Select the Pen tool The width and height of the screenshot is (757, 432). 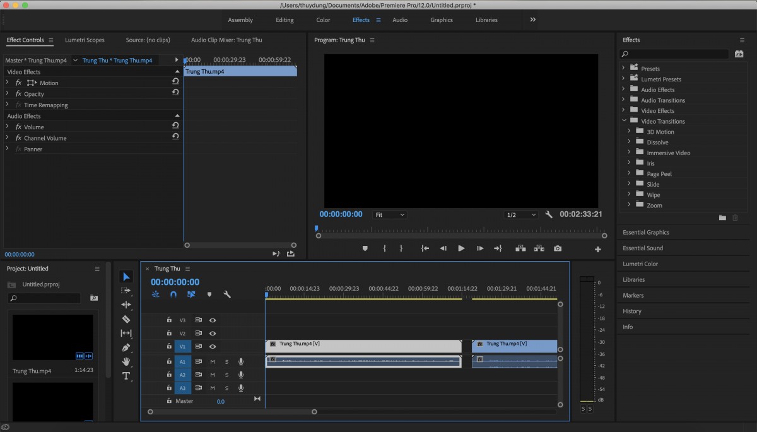(126, 347)
